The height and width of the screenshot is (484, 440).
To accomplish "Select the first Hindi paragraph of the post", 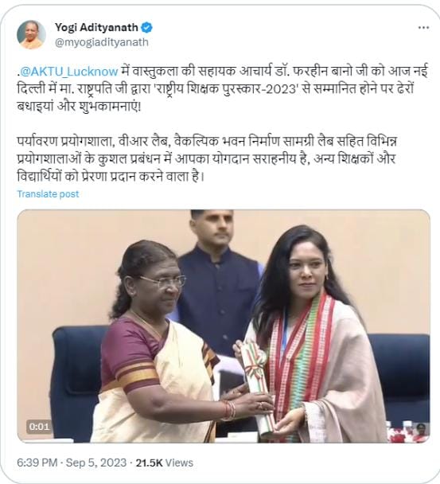I will pyautogui.click(x=222, y=89).
